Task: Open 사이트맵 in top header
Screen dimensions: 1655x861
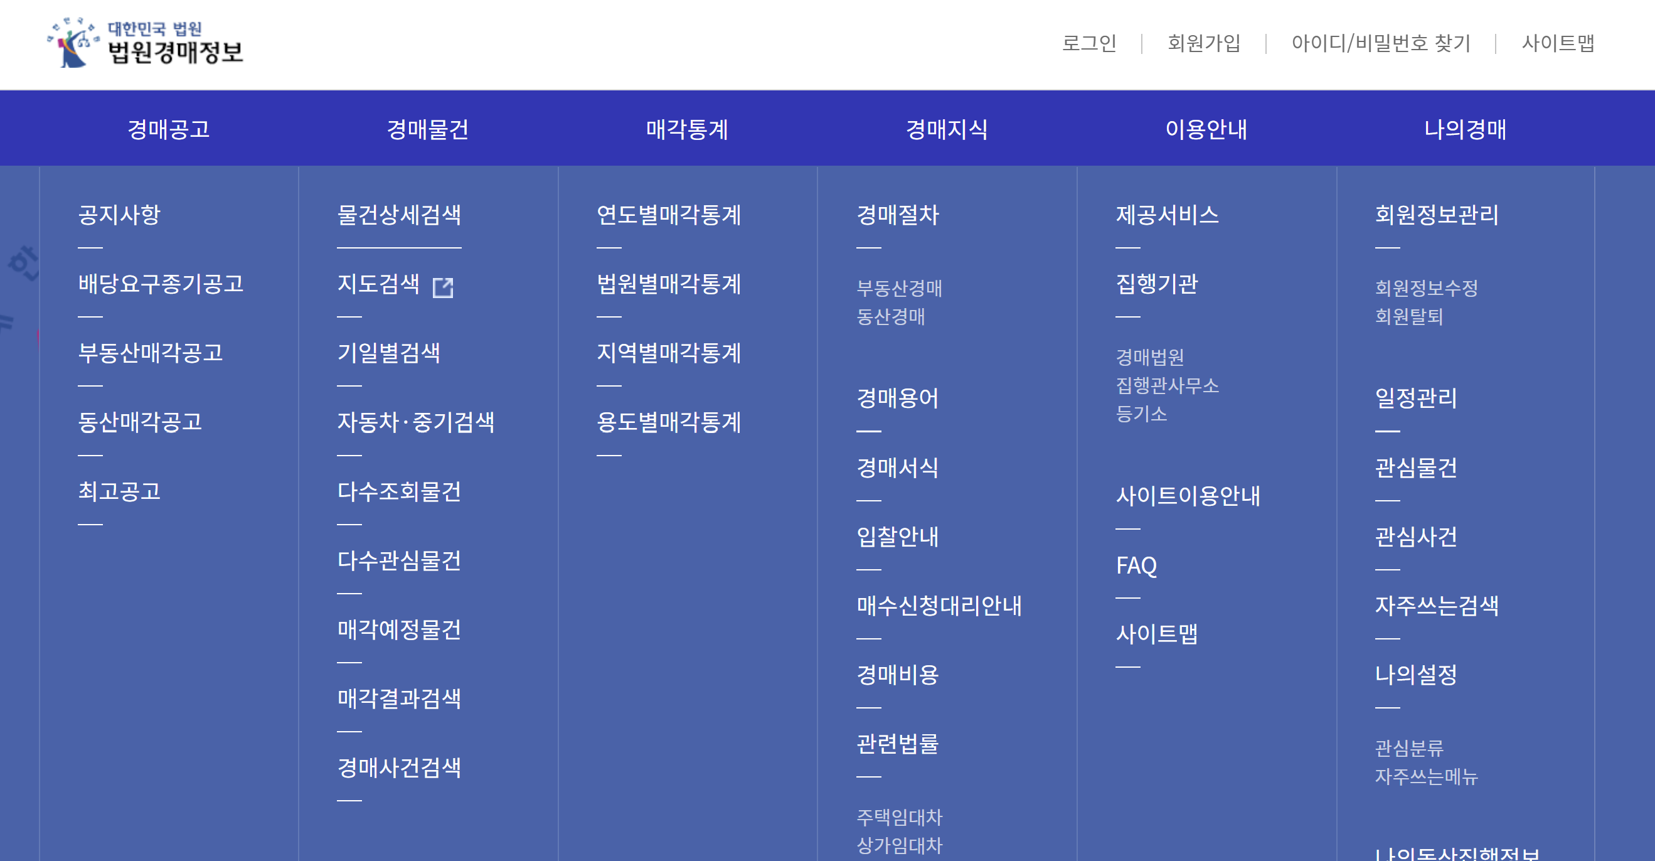Action: tap(1558, 43)
